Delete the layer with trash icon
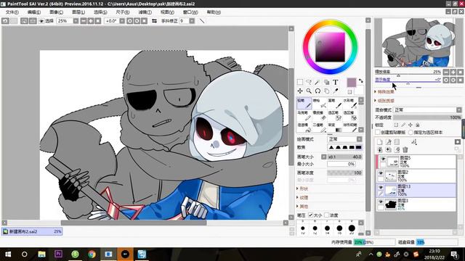This screenshot has height=261, width=465. point(405,150)
